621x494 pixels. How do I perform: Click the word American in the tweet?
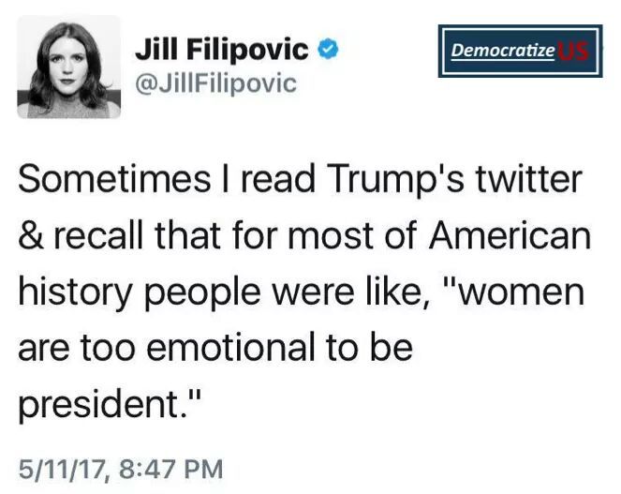510,237
